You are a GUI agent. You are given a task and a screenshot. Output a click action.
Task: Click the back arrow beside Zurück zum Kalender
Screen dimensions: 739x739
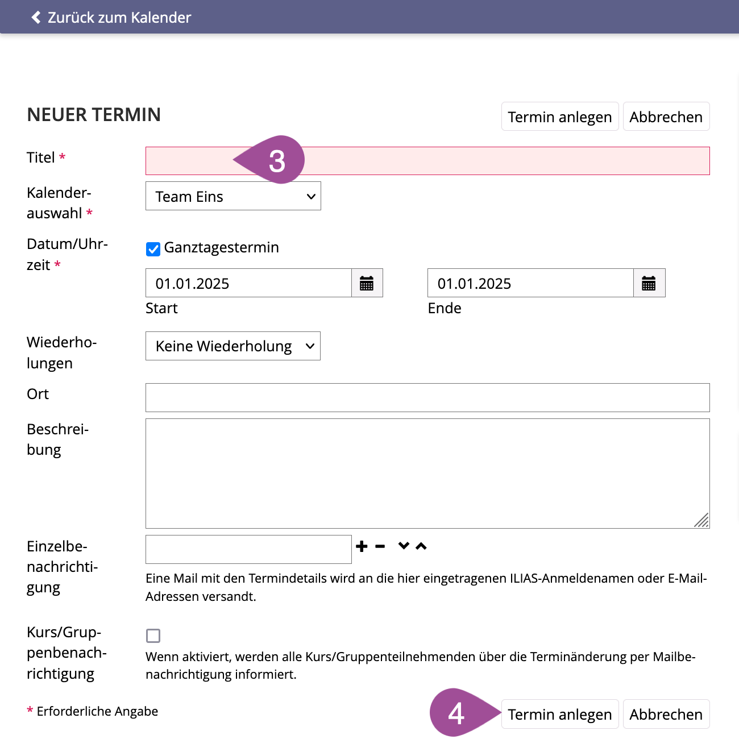click(x=36, y=17)
